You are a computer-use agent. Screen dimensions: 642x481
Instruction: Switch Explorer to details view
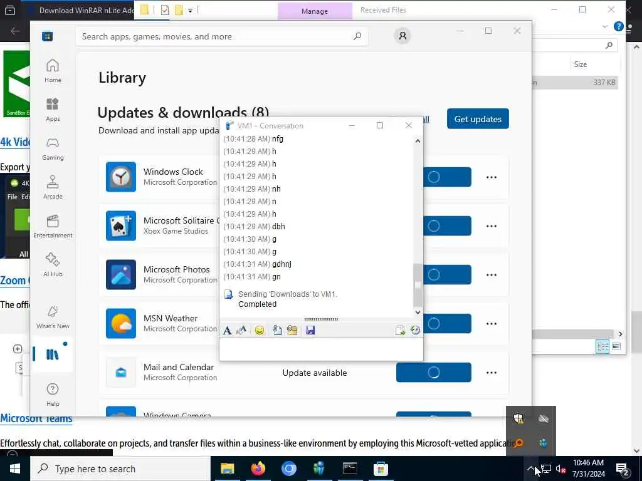coord(603,347)
